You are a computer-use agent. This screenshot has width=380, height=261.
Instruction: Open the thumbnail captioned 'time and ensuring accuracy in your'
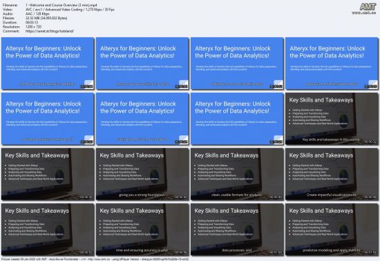[x=142, y=229]
